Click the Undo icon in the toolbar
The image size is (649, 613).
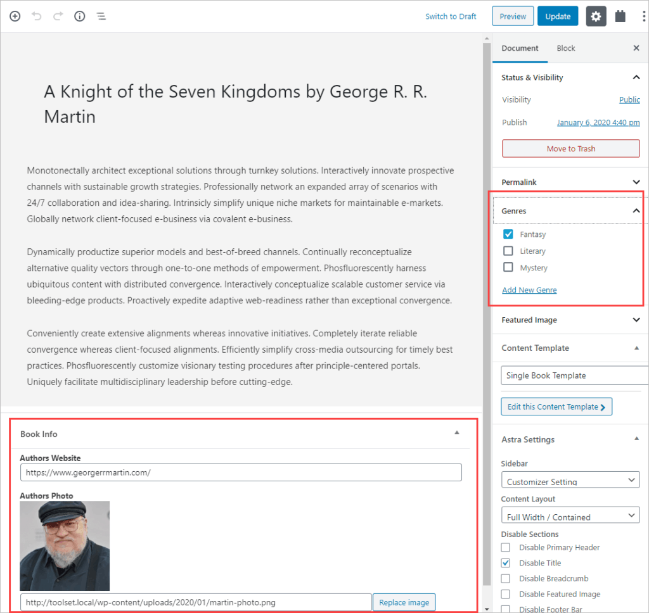(x=36, y=16)
